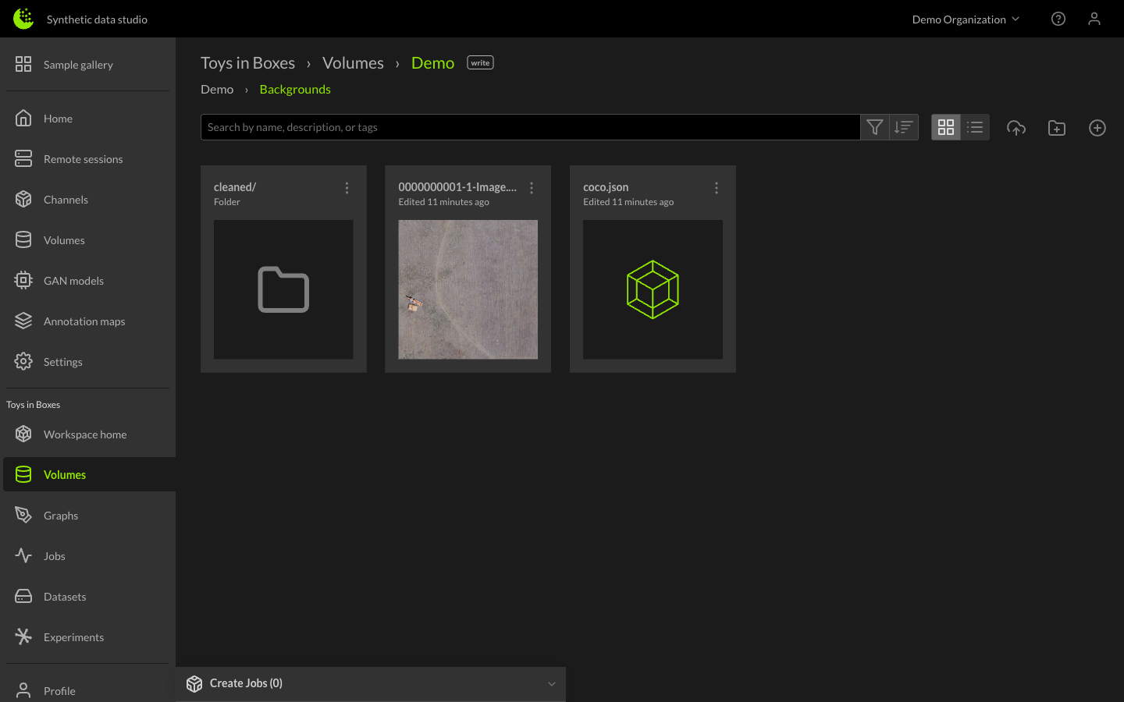Open the options menu for coco.json
This screenshot has width=1124, height=702.
click(x=717, y=187)
